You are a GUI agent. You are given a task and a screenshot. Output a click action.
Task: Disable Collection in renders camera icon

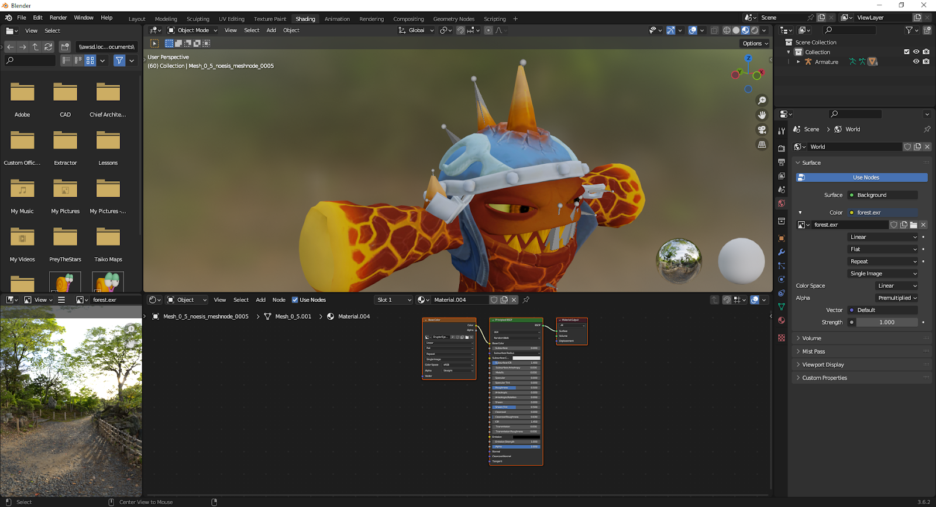(925, 52)
